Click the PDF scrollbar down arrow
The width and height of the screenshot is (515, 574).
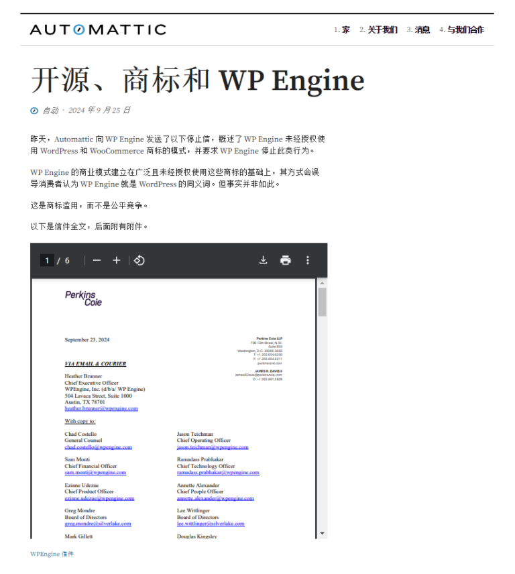click(322, 533)
